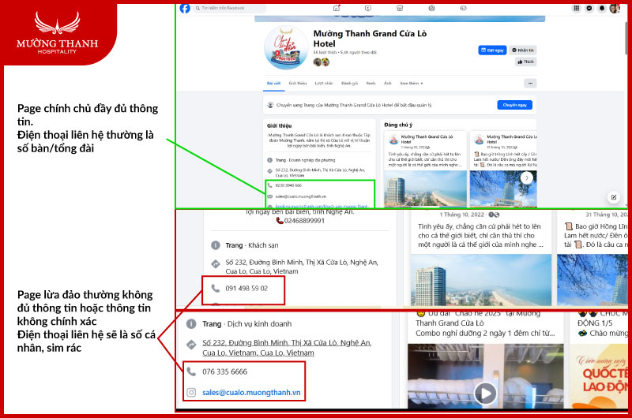This screenshot has width=632, height=418.
Task: Click the 'Thích' like button
Action: tap(525, 62)
